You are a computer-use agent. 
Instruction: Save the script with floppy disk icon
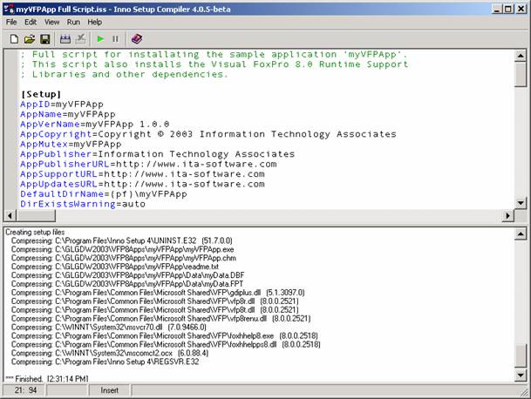tap(45, 39)
